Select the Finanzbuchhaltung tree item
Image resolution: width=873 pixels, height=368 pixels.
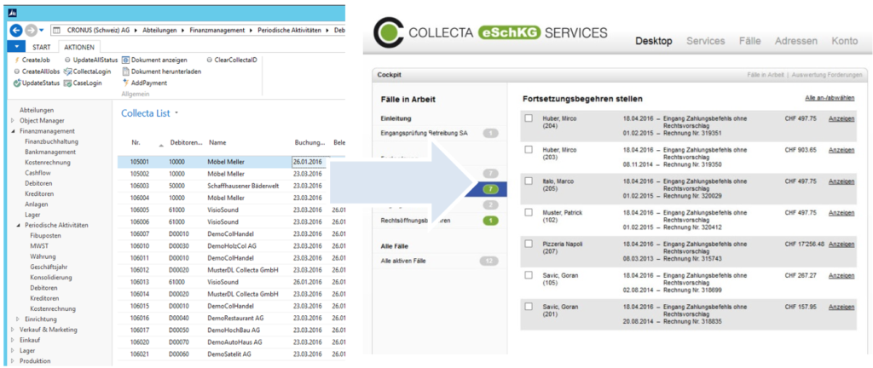coord(50,141)
